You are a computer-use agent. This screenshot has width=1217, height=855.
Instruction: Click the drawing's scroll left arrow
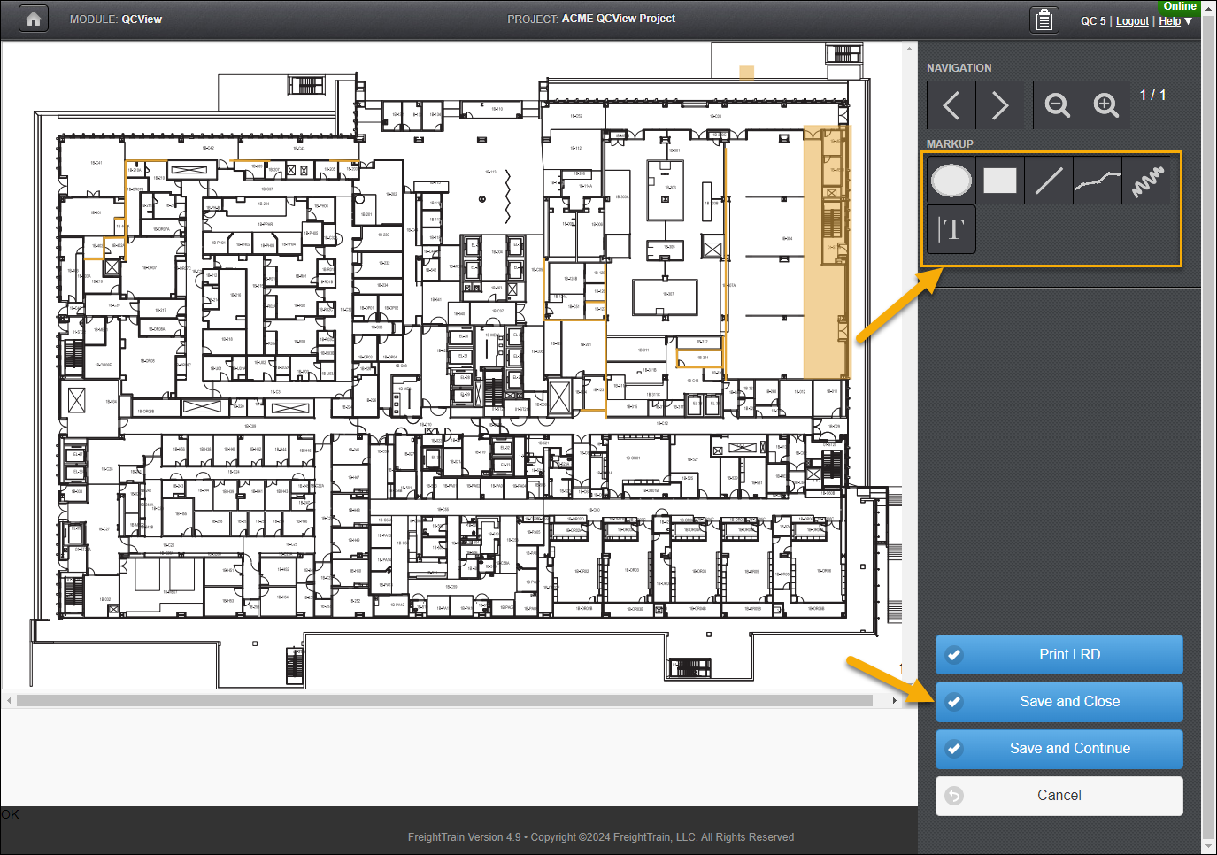click(x=9, y=700)
